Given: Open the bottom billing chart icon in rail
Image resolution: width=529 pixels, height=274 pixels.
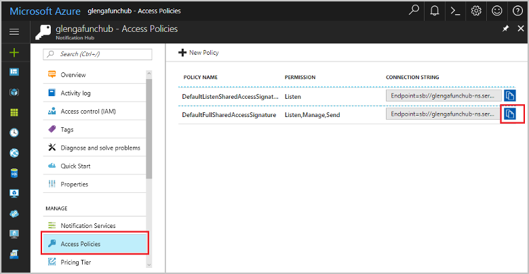Looking at the screenshot, I should click(x=14, y=254).
